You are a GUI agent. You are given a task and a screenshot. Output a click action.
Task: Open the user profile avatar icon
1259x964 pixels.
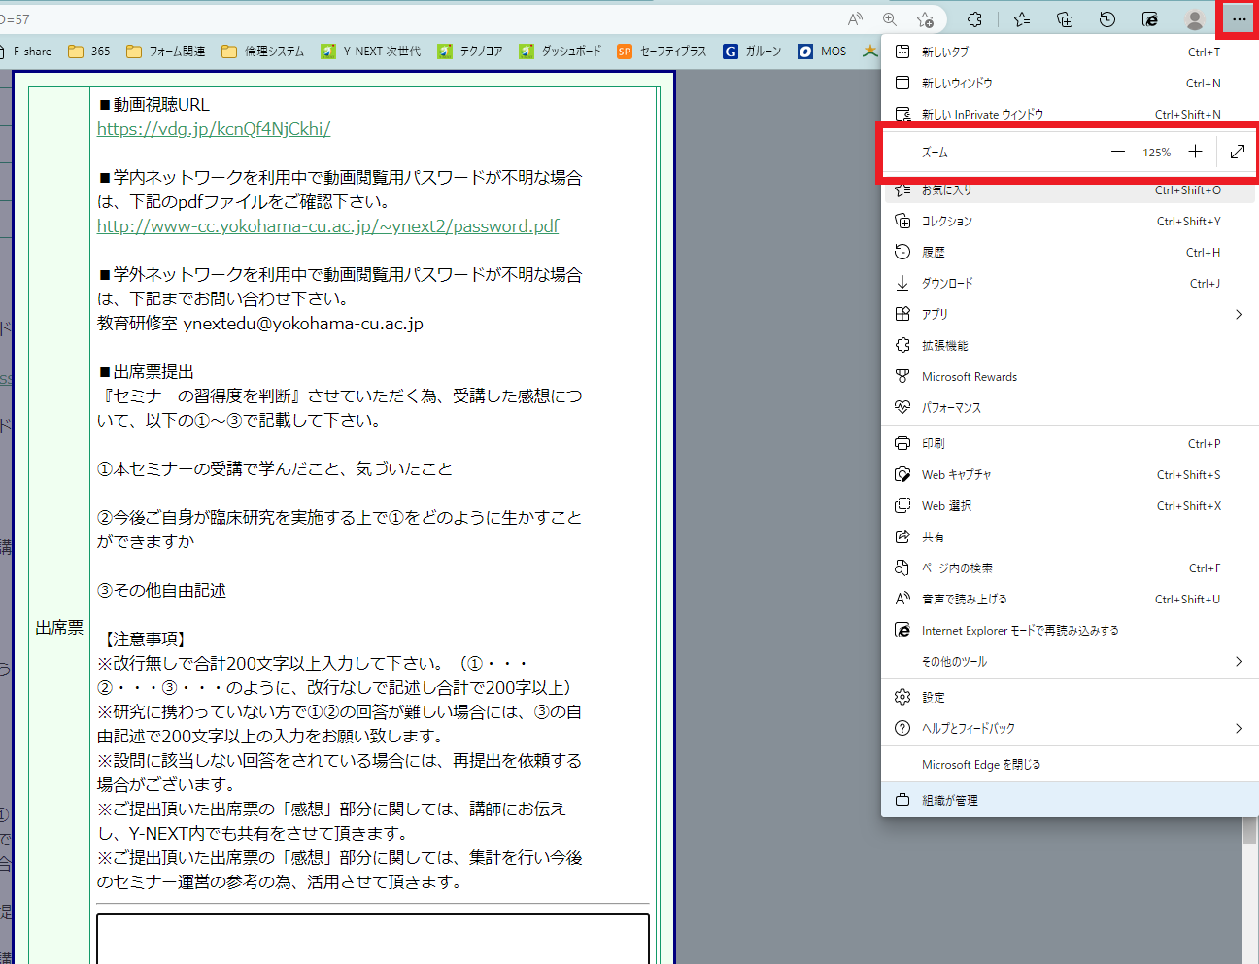pos(1195,19)
